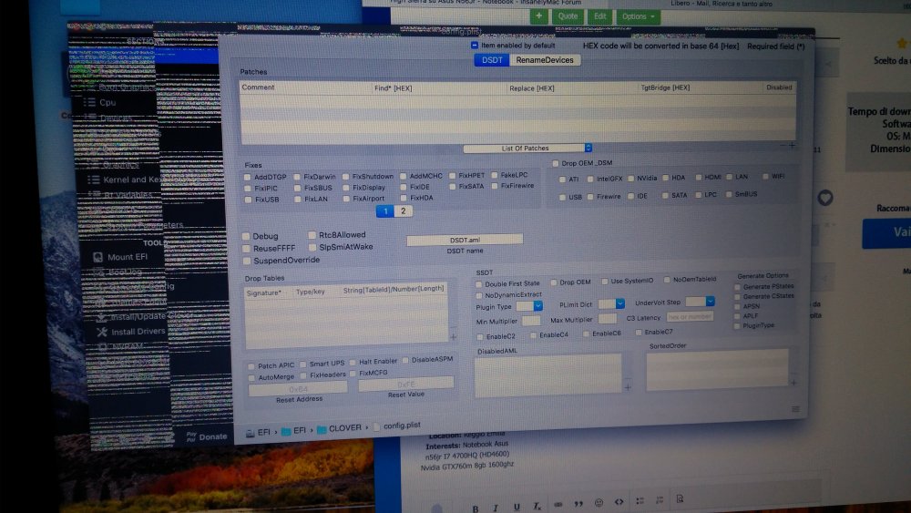
Task: Tick the Debug checkbox
Action: pyautogui.click(x=246, y=237)
